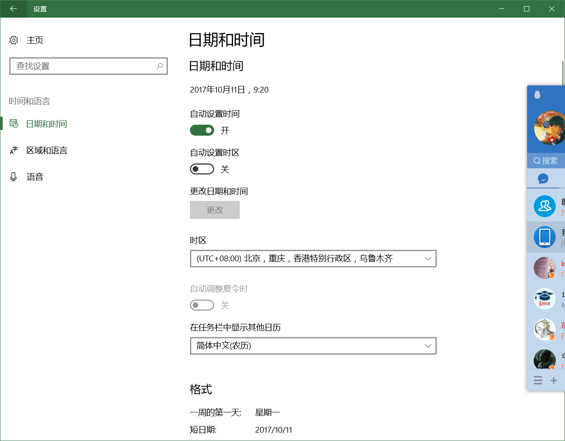The width and height of the screenshot is (565, 441).
Task: Turn off automatic time setting toggle
Action: (x=202, y=130)
